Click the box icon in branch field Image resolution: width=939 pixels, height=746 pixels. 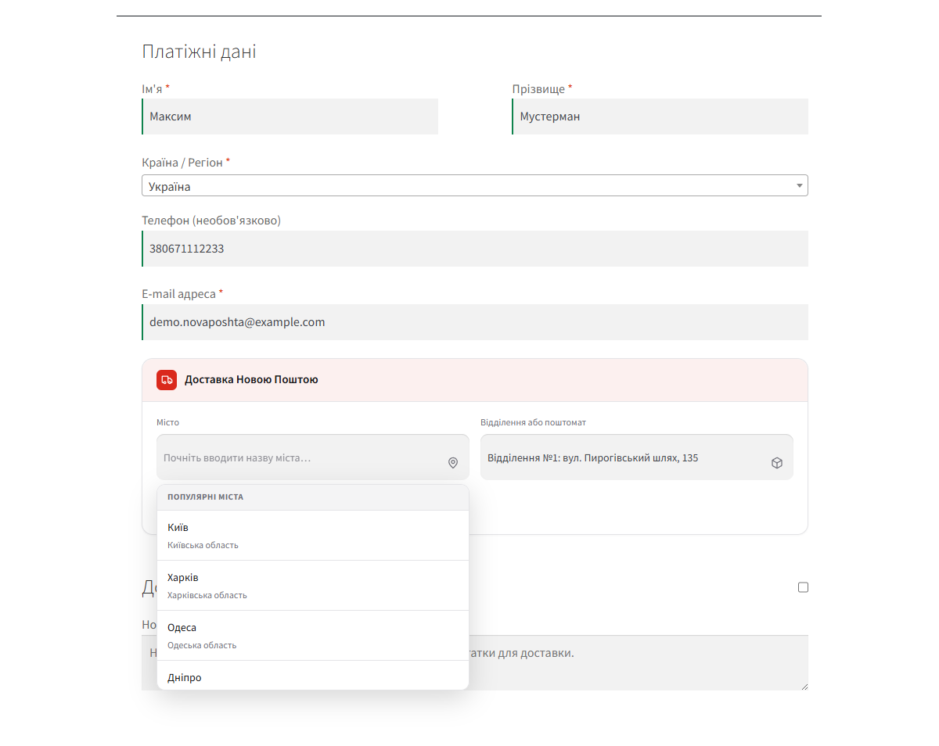point(777,463)
